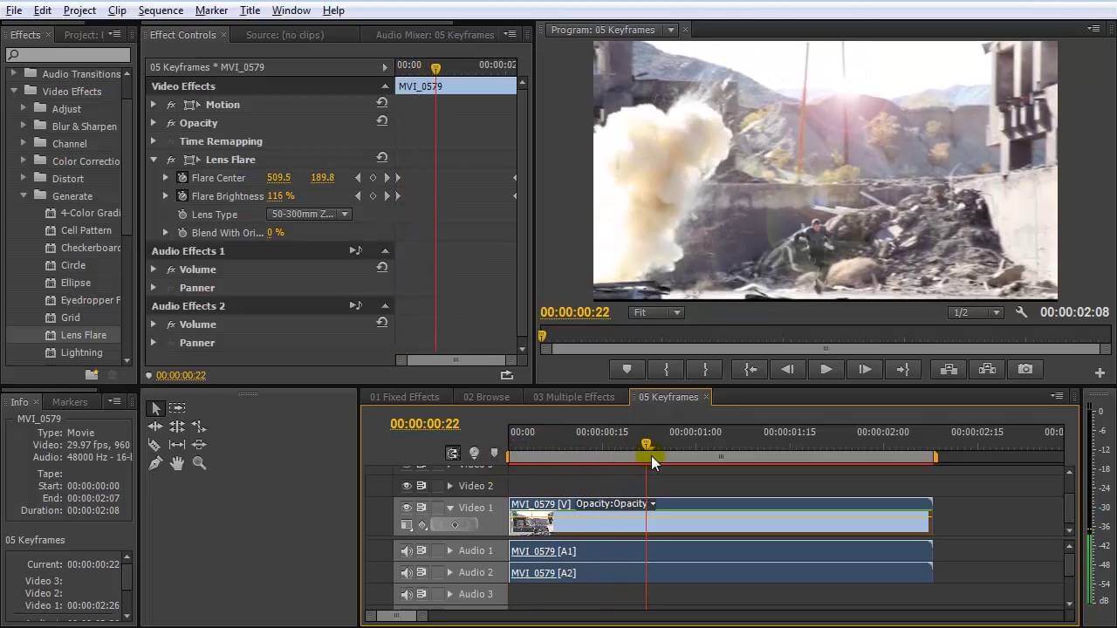The width and height of the screenshot is (1117, 628).
Task: Switch to Audio Mixer tab
Action: (435, 35)
